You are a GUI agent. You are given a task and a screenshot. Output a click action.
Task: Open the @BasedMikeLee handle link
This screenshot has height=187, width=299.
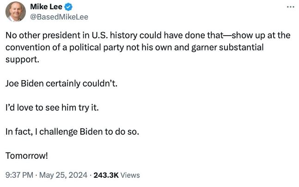pos(59,17)
